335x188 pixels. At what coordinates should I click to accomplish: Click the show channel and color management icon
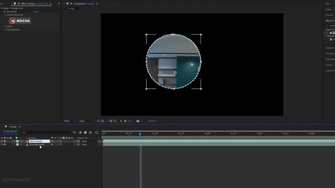click(x=121, y=121)
